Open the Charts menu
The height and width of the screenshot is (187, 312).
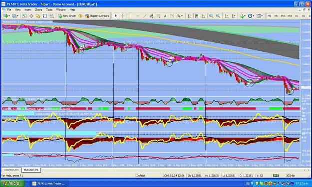[x=38, y=10]
